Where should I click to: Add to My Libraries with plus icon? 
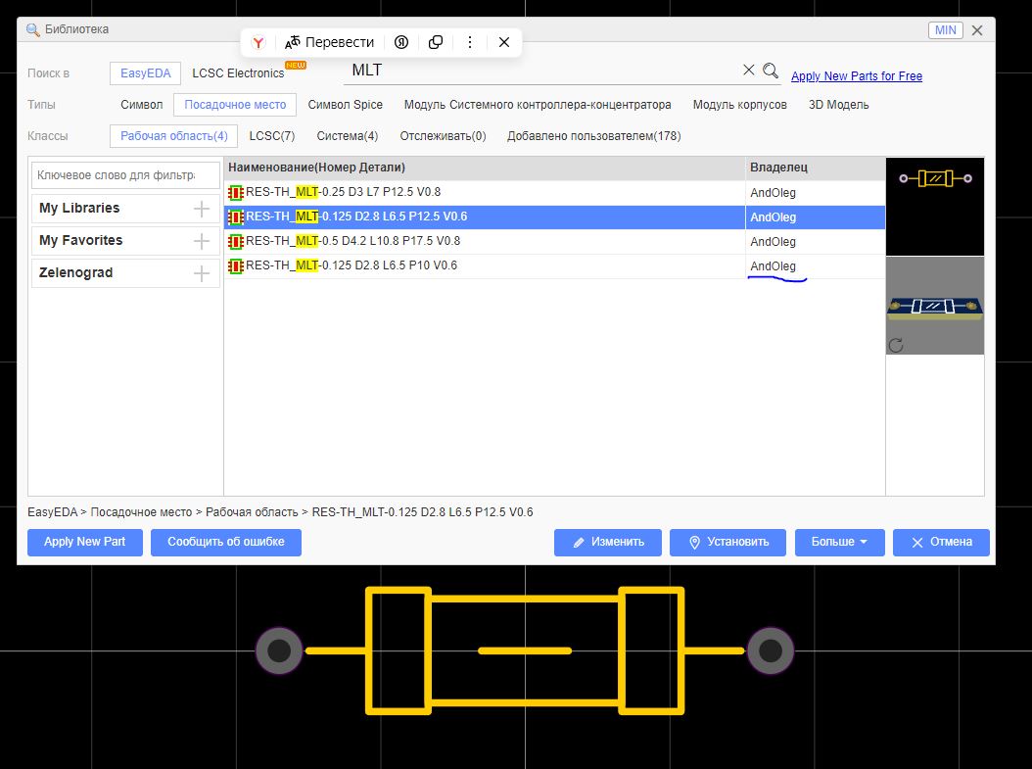click(202, 209)
